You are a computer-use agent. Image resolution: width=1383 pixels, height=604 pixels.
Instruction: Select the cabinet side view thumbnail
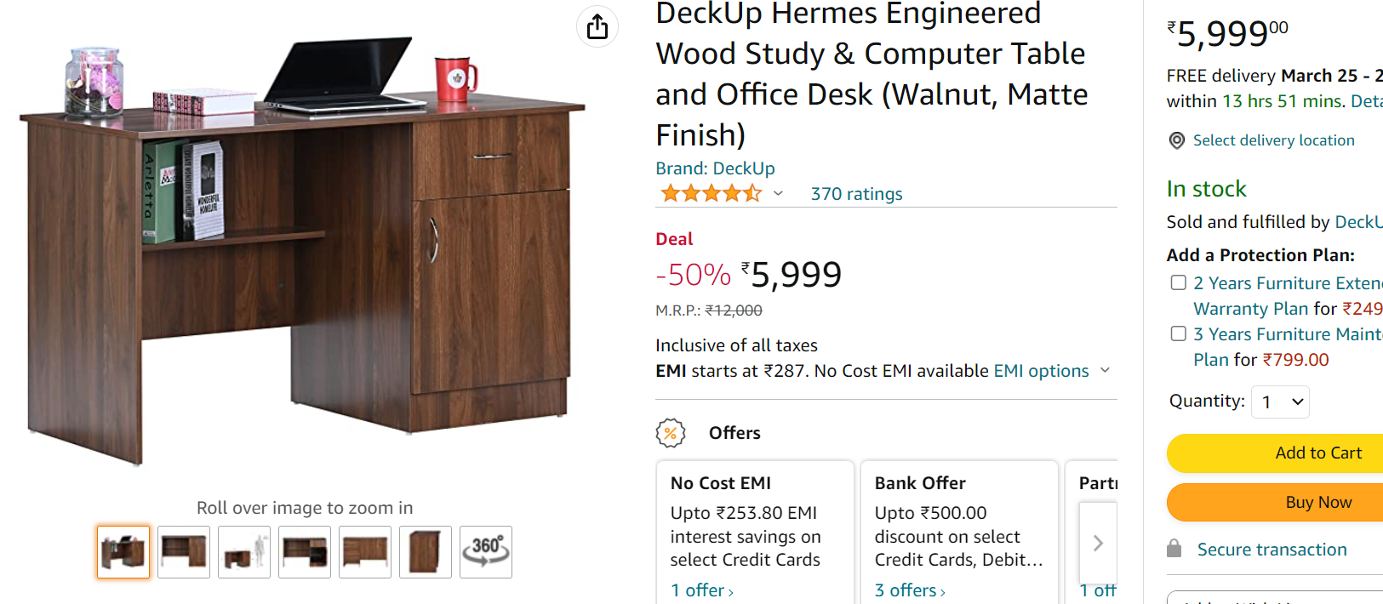tap(426, 552)
